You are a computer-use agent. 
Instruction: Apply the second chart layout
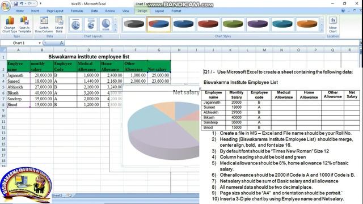(x=91, y=24)
